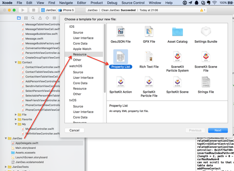234x171 pixels.
Task: Choose the Settings Bundle template
Action: (x=206, y=35)
